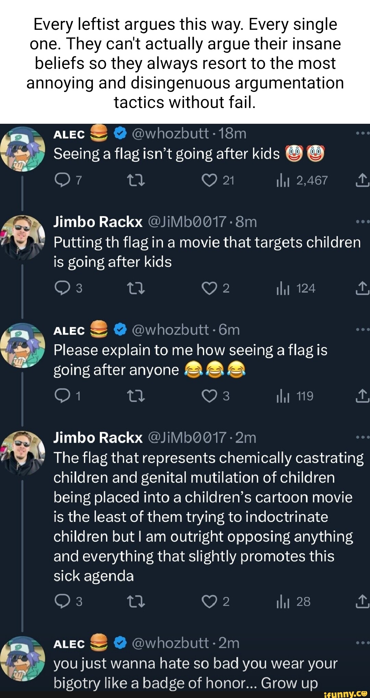
Task: Retweet Alec's 18m-old tweet
Action: (x=136, y=180)
